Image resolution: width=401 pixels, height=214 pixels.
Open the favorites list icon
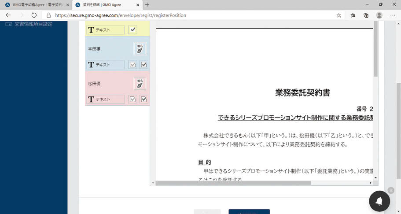[x=353, y=15]
